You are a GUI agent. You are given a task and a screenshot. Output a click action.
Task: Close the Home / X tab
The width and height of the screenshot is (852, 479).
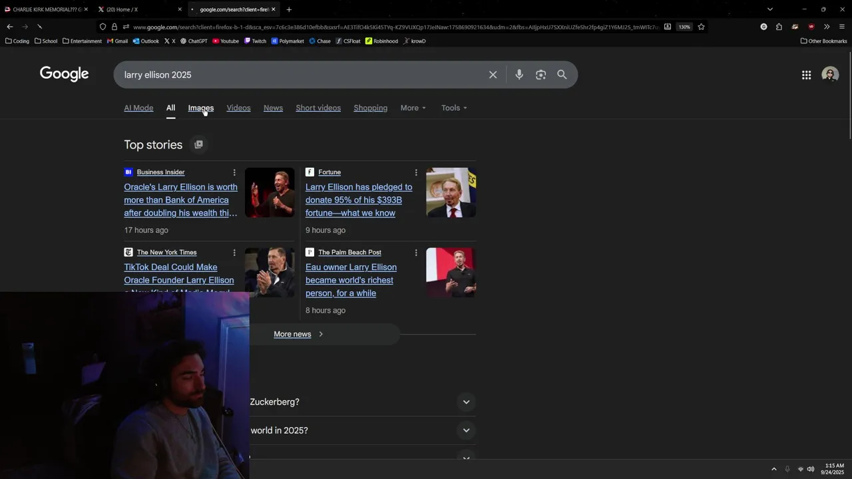180,9
